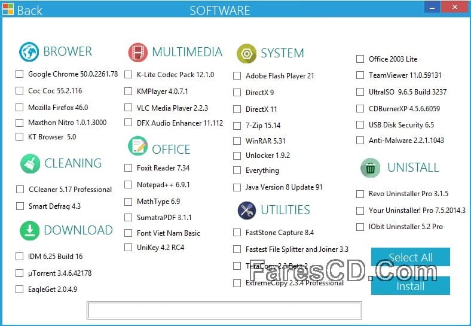Click the Download arrow icon
The width and height of the screenshot is (471, 326).
coord(29,231)
